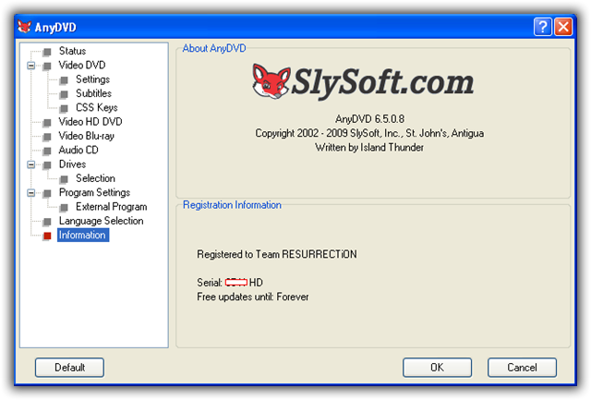The height and width of the screenshot is (400, 591).
Task: Click the SlySoft.com logo text
Action: pos(382,82)
